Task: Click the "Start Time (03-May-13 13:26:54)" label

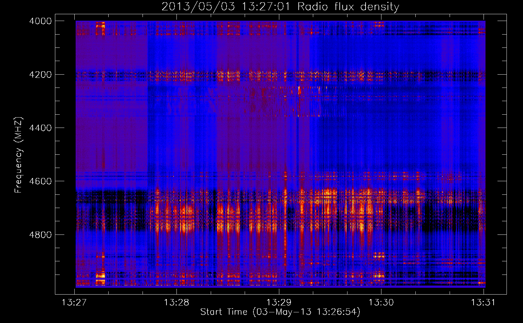Action: tap(280, 312)
